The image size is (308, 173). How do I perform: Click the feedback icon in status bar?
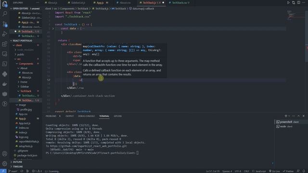click(x=298, y=171)
